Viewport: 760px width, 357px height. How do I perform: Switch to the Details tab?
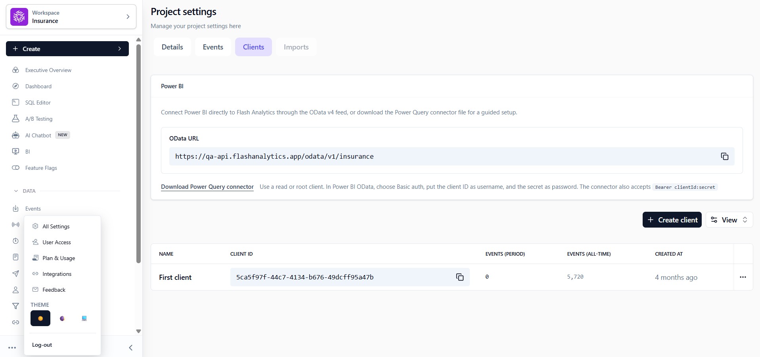(172, 47)
